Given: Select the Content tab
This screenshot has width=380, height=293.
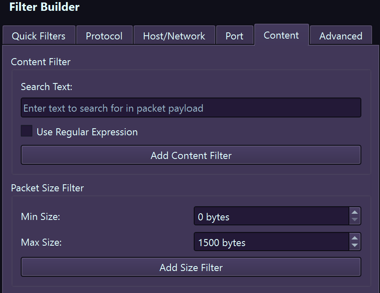Looking at the screenshot, I should (x=281, y=35).
